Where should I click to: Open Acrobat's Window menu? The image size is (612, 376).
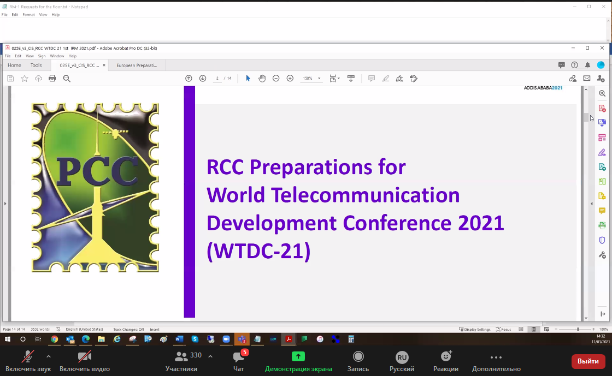click(57, 56)
